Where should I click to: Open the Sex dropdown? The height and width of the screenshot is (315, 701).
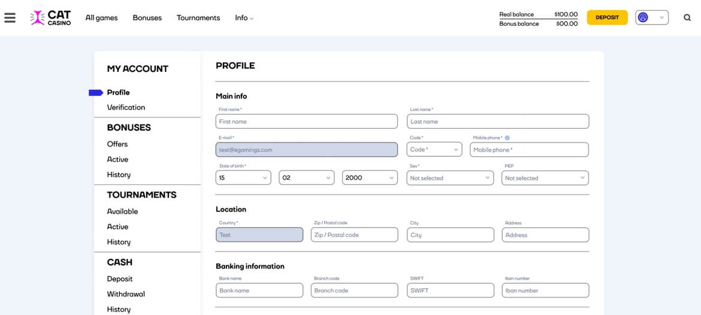[x=451, y=178]
